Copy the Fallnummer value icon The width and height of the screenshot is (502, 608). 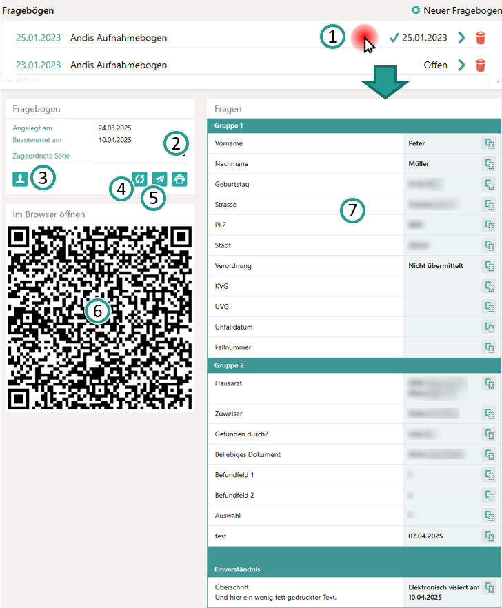click(x=489, y=347)
